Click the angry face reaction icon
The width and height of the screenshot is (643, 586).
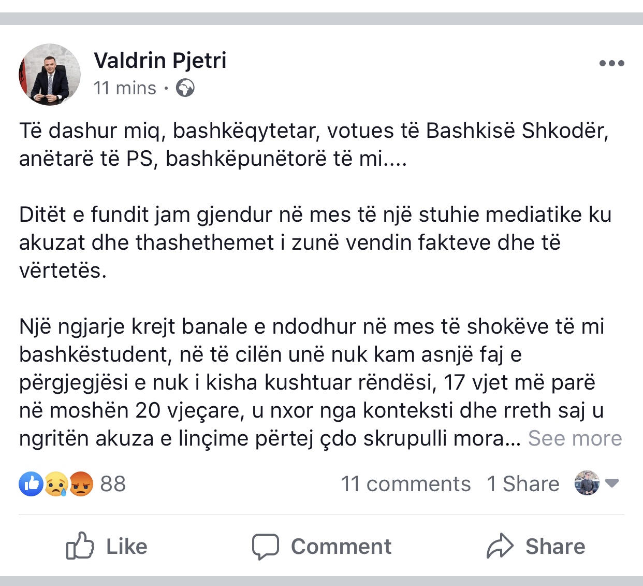(81, 484)
